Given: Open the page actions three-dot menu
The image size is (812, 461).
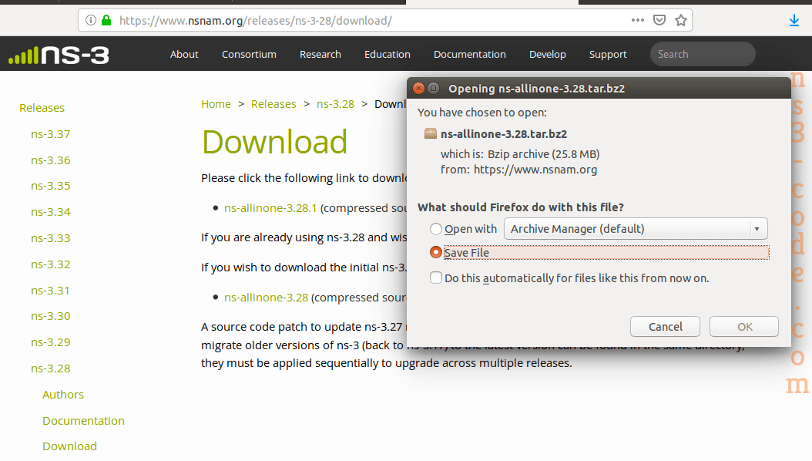Looking at the screenshot, I should click(x=637, y=20).
